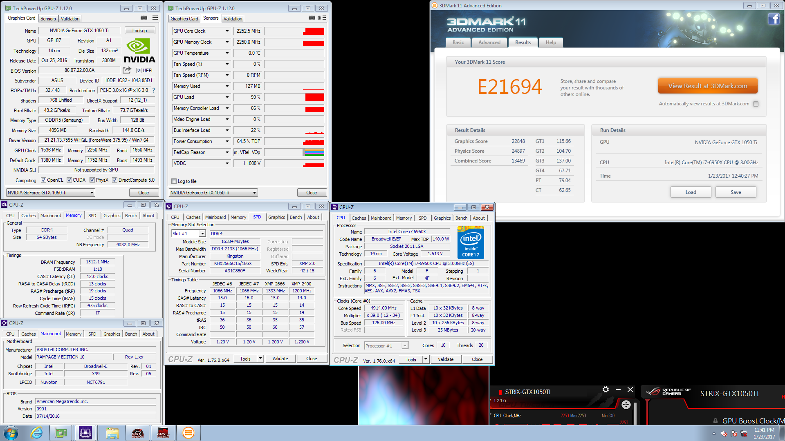Open the GPU Temperature sensor dropdown
Image resolution: width=785 pixels, height=441 pixels.
click(227, 53)
